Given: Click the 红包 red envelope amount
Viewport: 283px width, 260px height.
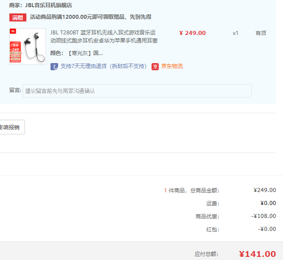Looking at the screenshot, I should (267, 229).
